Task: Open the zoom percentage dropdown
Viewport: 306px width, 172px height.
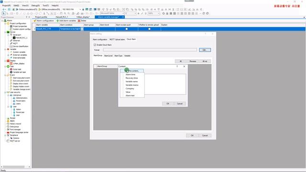Action: pos(159,13)
